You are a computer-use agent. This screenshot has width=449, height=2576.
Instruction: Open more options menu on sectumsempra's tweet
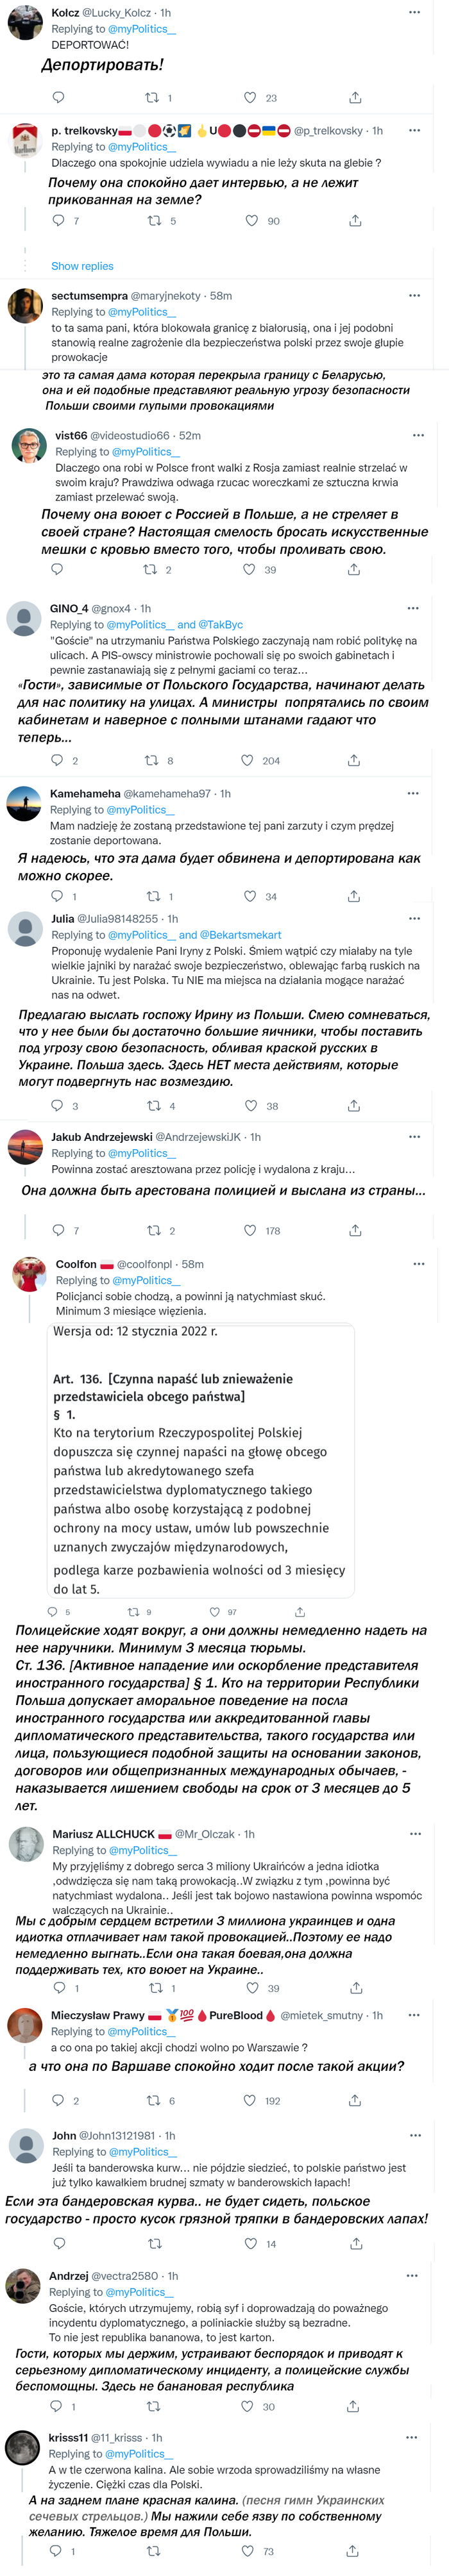coord(415,295)
